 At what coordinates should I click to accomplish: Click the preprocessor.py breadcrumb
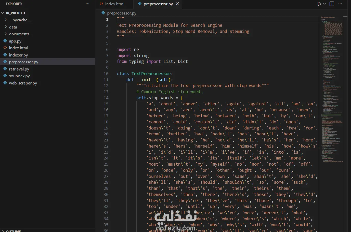(122, 13)
